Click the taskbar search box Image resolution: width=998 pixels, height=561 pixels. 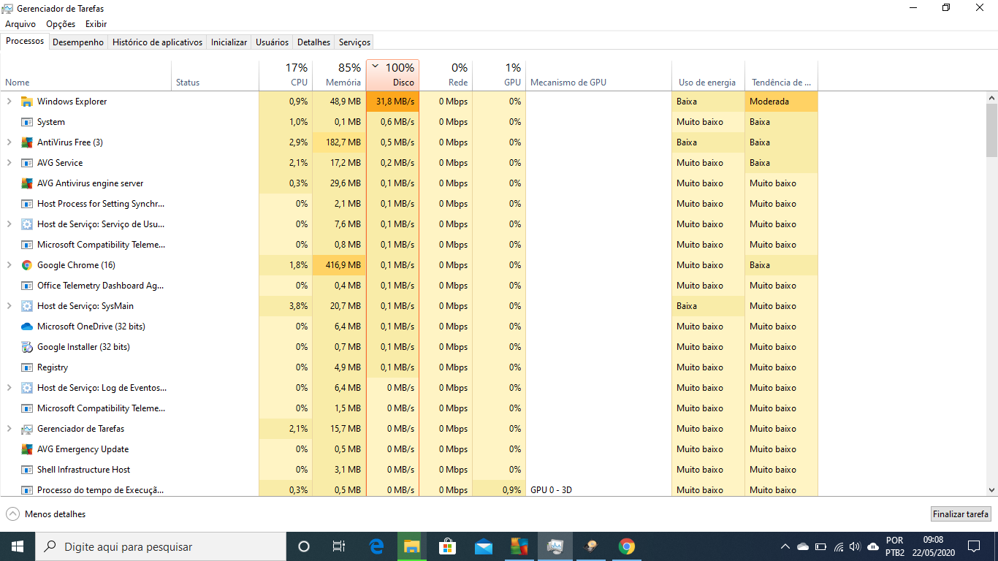point(161,546)
